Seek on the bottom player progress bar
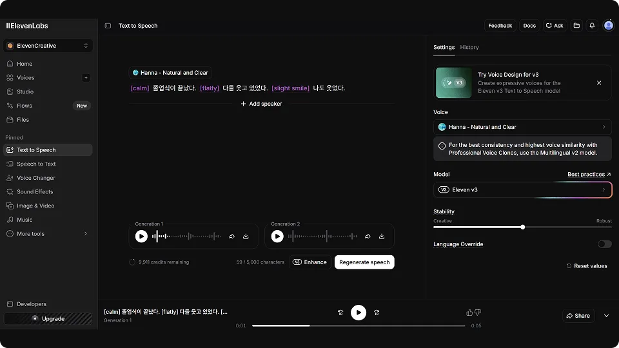The image size is (619, 348). pos(359,325)
